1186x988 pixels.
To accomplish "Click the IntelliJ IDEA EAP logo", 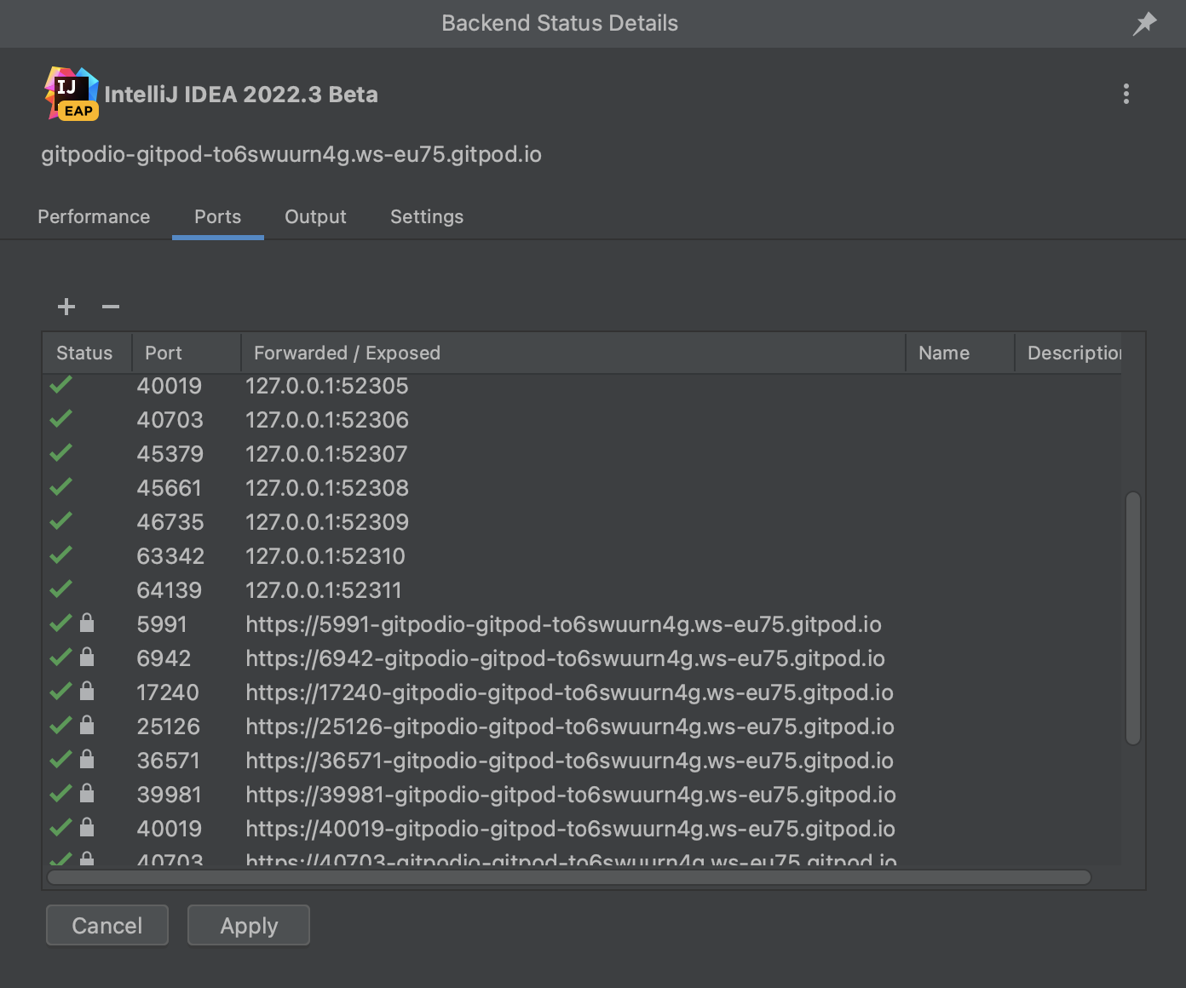I will [x=72, y=94].
